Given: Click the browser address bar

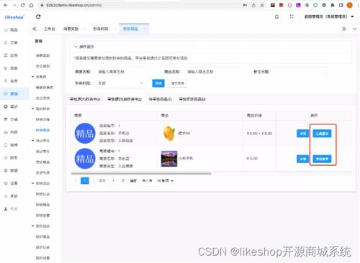Looking at the screenshot, I should pos(139,5).
